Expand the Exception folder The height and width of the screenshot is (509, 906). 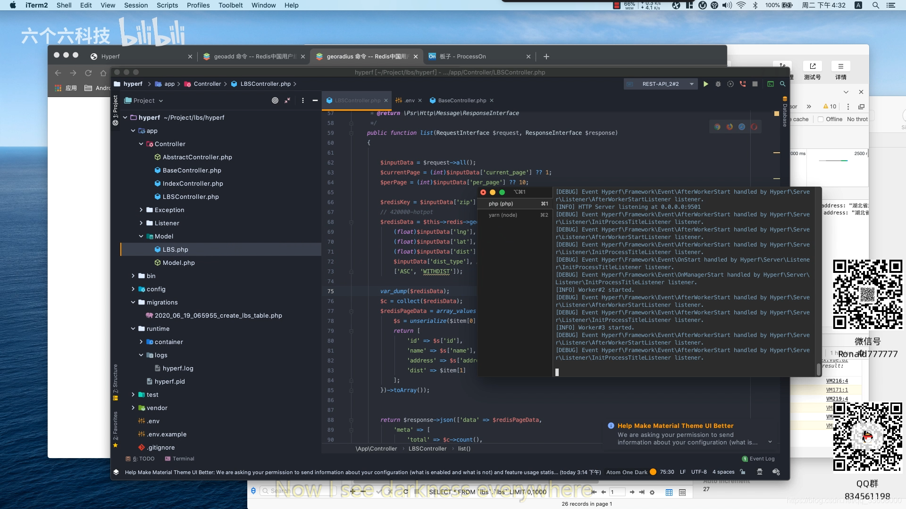click(141, 210)
